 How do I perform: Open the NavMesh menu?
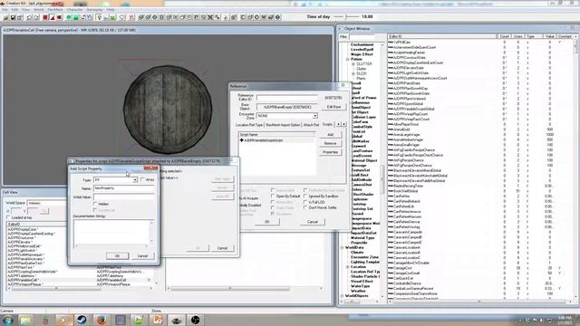55,10
